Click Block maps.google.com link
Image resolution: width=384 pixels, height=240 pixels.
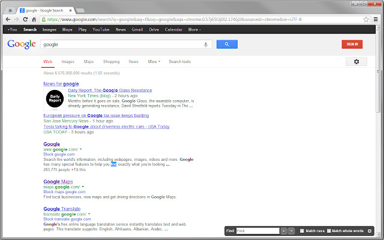coord(64,192)
